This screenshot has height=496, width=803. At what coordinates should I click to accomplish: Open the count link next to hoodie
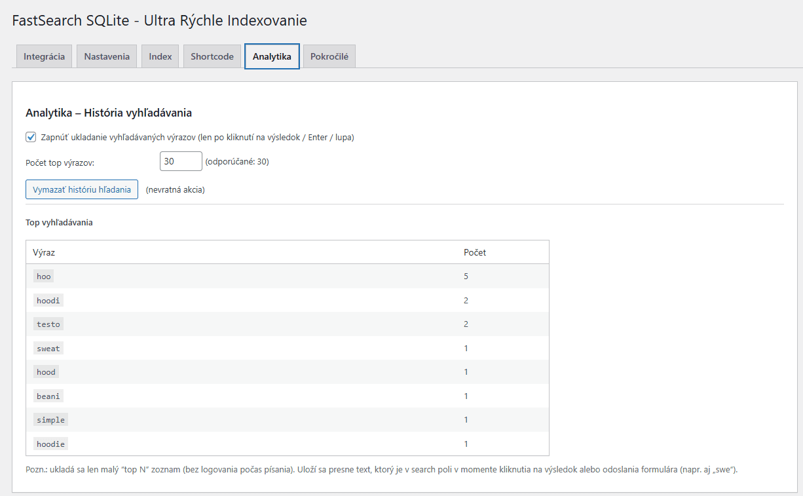[x=466, y=444]
